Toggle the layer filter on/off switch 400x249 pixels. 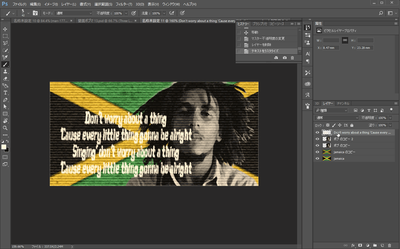coord(391,110)
